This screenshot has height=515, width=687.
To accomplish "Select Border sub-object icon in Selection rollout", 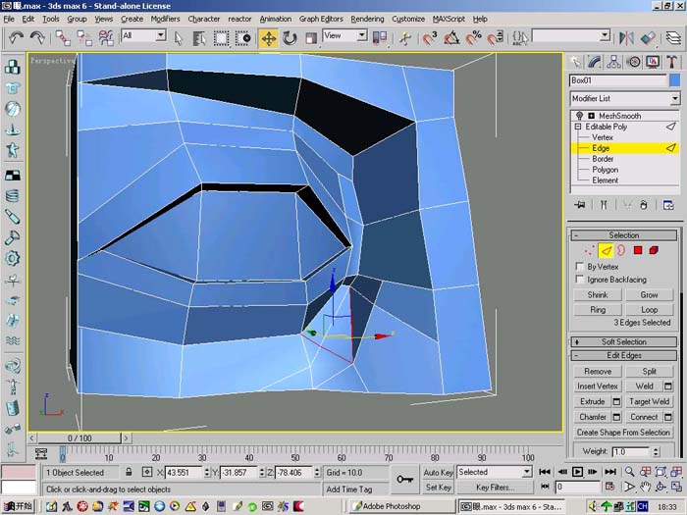I will pos(621,250).
